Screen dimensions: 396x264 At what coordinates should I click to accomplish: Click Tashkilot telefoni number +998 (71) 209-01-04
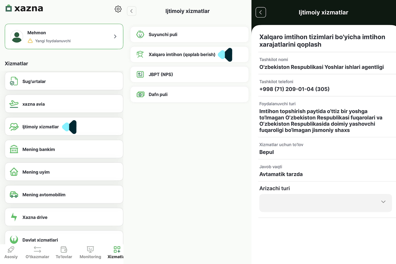(294, 89)
